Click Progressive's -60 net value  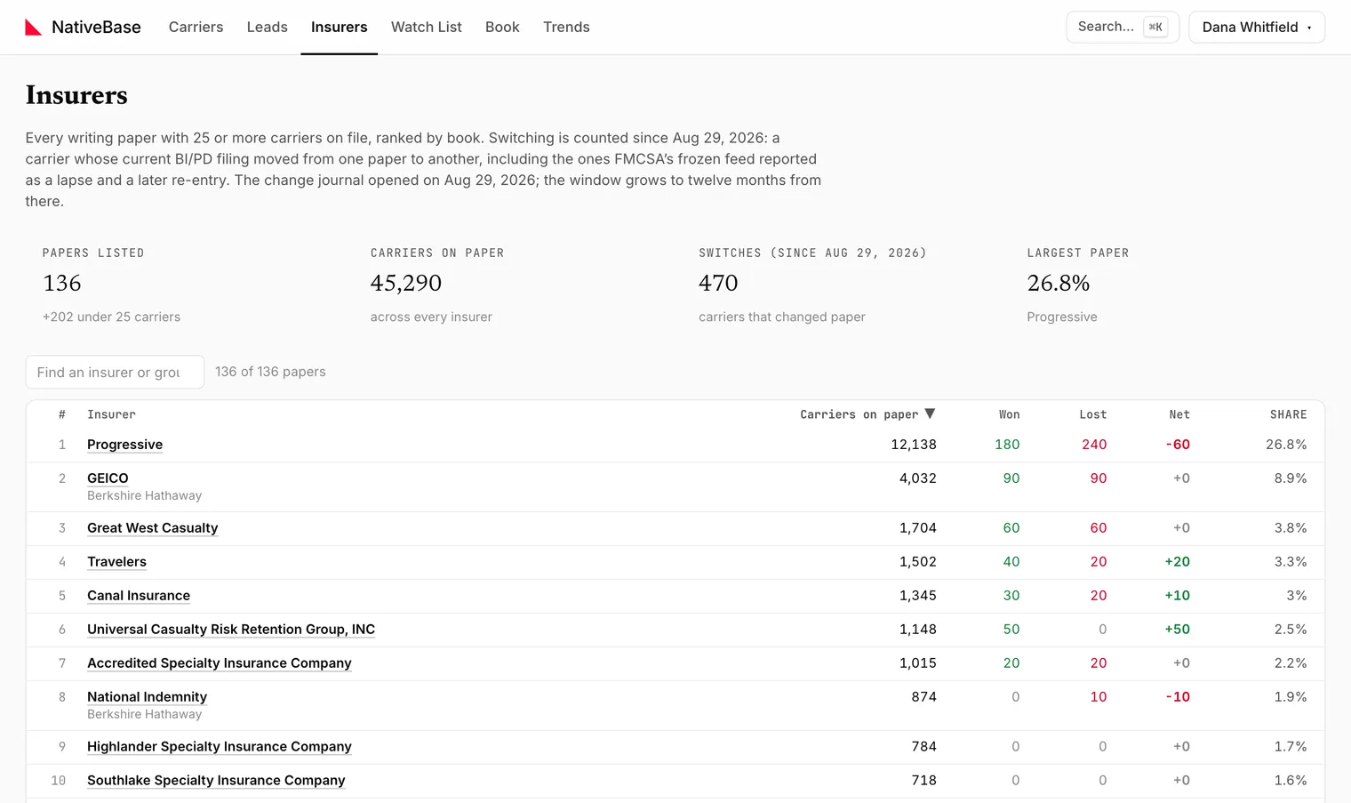point(1178,445)
